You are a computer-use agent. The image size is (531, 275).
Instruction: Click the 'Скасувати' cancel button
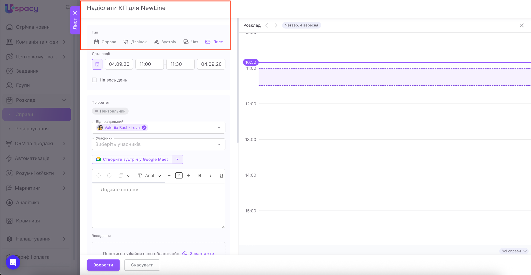point(142,265)
